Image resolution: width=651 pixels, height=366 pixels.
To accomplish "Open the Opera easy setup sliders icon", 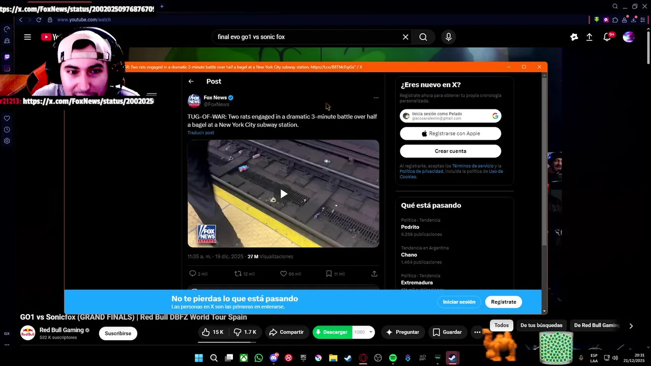I will click(x=643, y=20).
